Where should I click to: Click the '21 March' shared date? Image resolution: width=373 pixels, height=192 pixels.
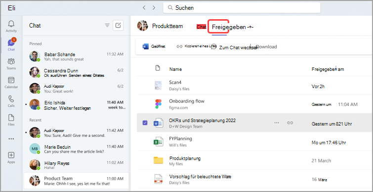coord(321,160)
